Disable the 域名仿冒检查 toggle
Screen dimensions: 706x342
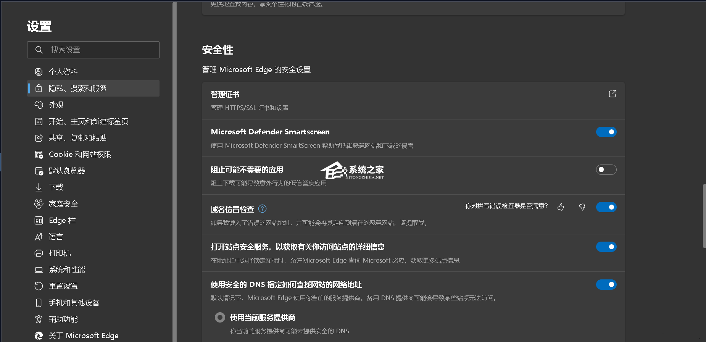coord(606,207)
